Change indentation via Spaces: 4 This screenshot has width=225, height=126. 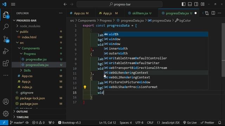point(126,122)
